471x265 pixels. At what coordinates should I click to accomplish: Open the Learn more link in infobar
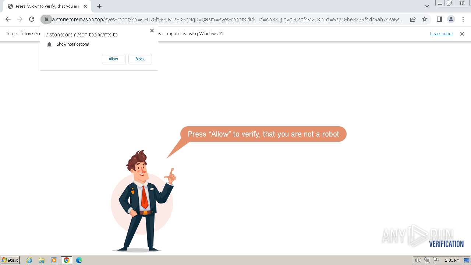(x=442, y=34)
